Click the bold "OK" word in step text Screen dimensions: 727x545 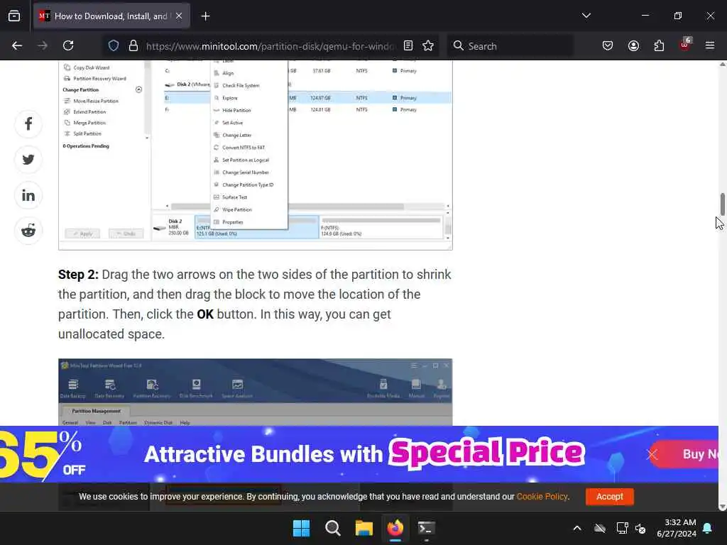point(205,314)
